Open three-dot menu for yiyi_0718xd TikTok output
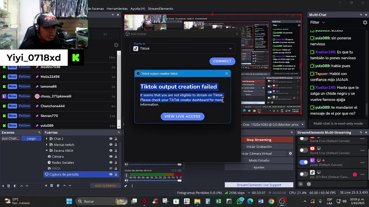Image resolution: width=369 pixels, height=207 pixels. pos(362,175)
